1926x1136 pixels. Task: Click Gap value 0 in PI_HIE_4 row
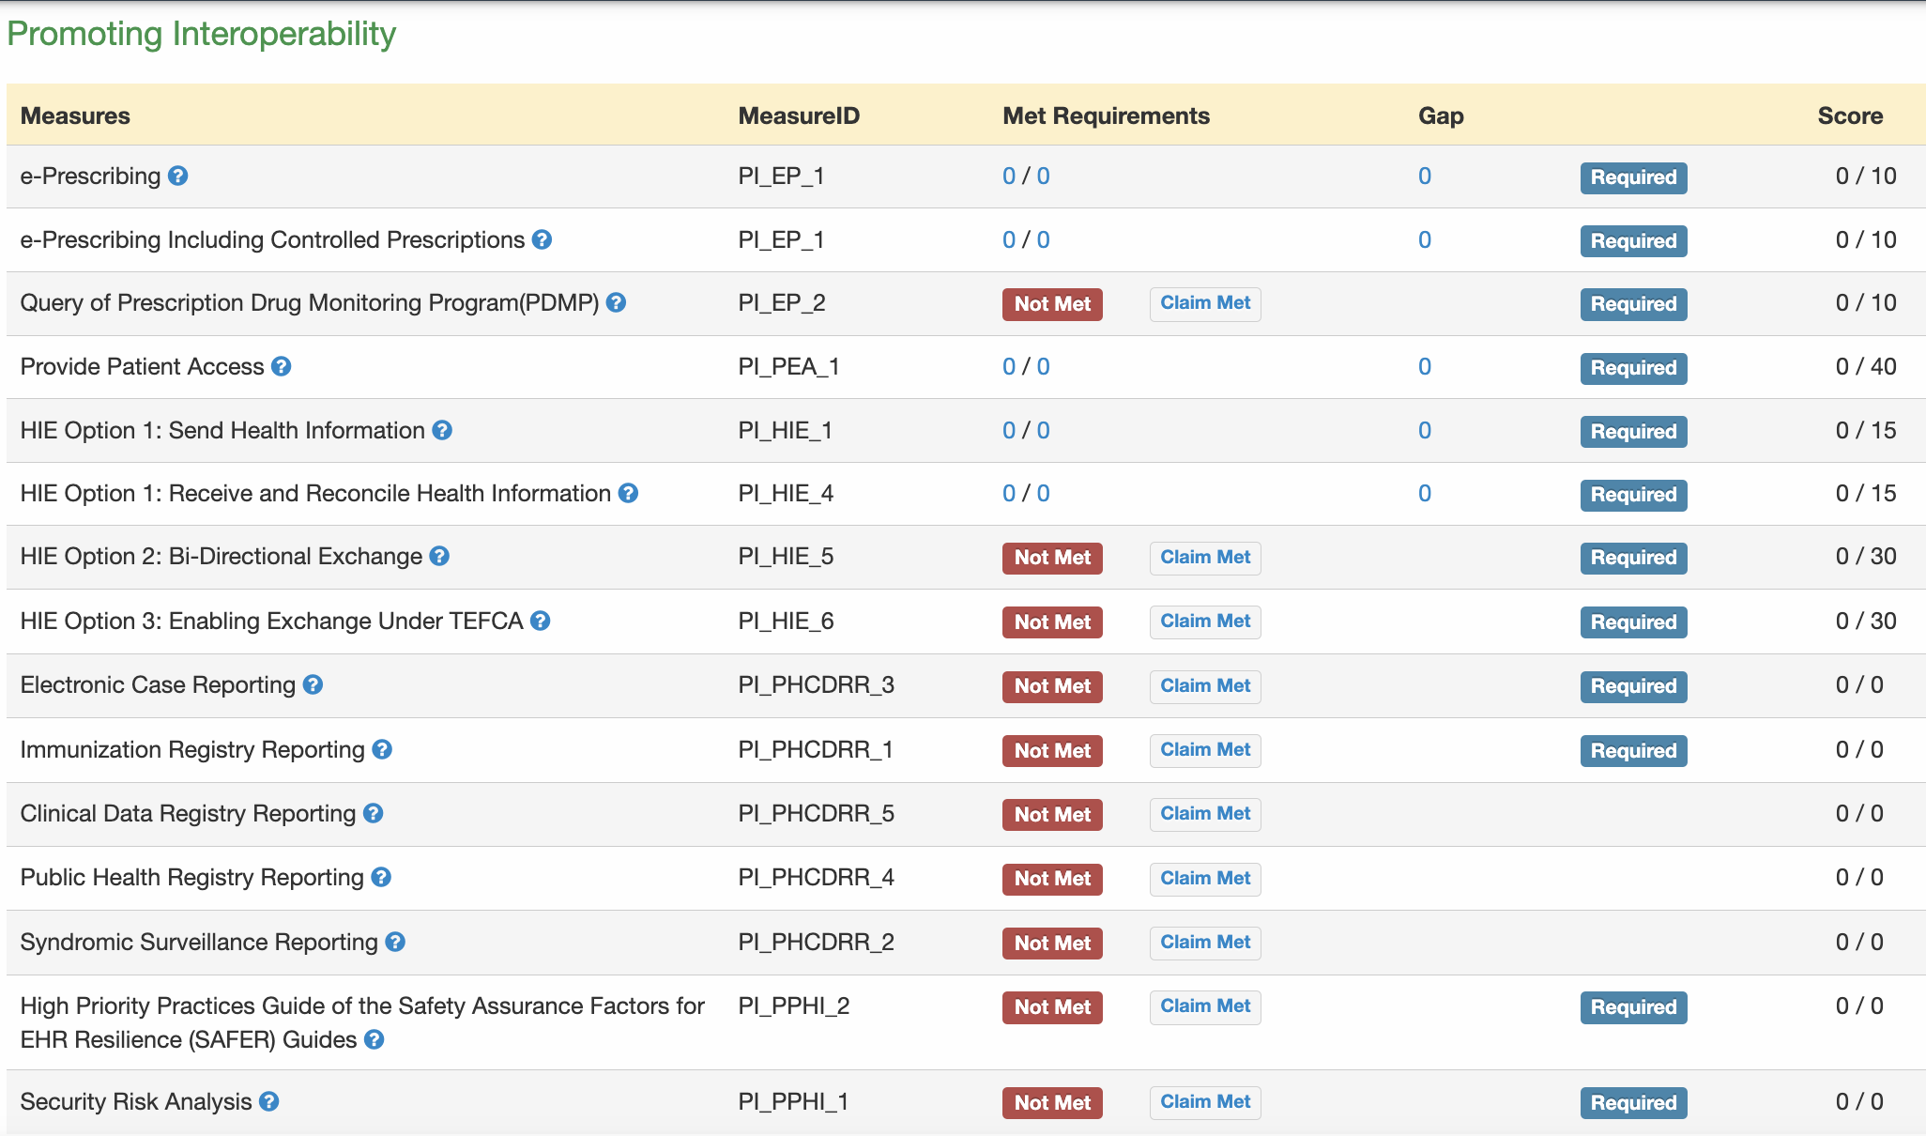(x=1425, y=493)
